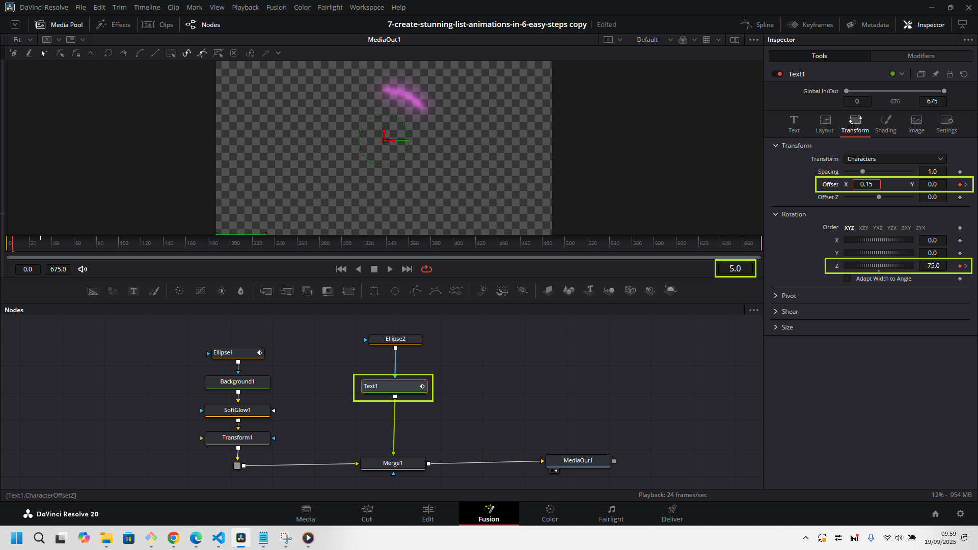Open the Fusion menu
Viewport: 978px width, 550px height.
point(276,7)
